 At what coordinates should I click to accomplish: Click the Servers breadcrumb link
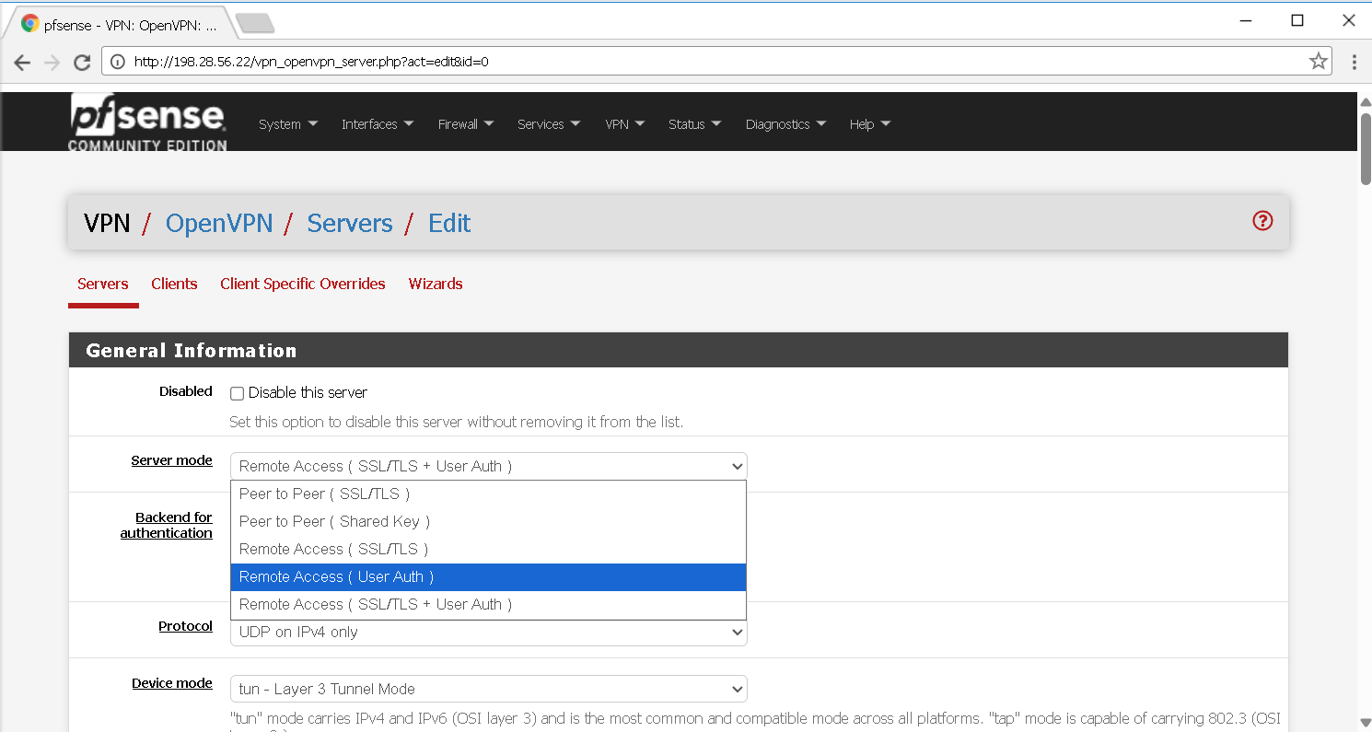tap(350, 223)
